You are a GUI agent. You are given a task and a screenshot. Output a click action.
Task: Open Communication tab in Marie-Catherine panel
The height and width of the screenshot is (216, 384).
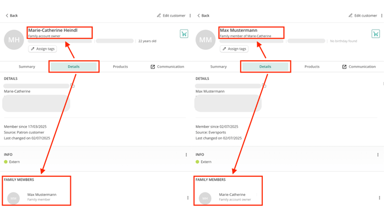coord(167,66)
